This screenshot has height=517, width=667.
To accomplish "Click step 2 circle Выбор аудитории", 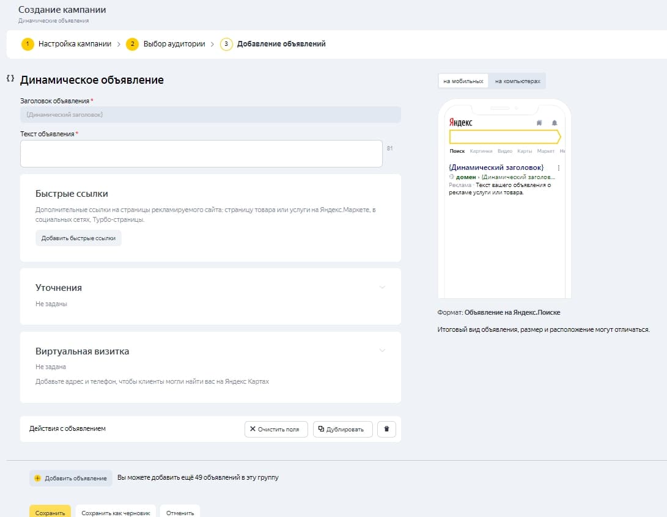I will point(132,44).
